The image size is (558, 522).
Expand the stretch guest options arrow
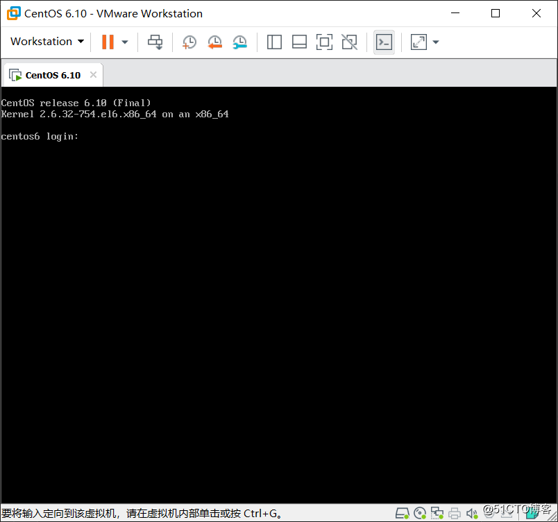click(436, 42)
